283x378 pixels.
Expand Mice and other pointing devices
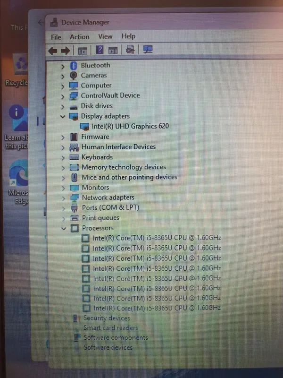pos(63,178)
